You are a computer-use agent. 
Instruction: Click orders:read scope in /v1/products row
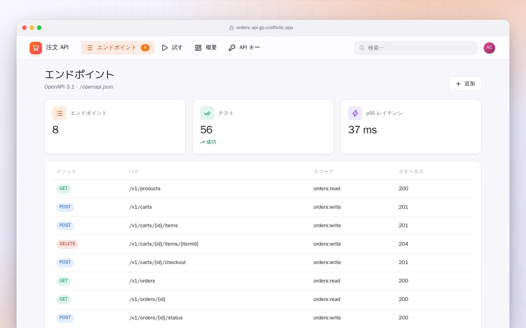pos(327,189)
